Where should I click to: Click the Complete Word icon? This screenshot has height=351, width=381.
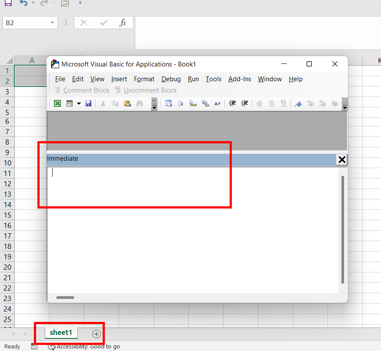pos(217,104)
